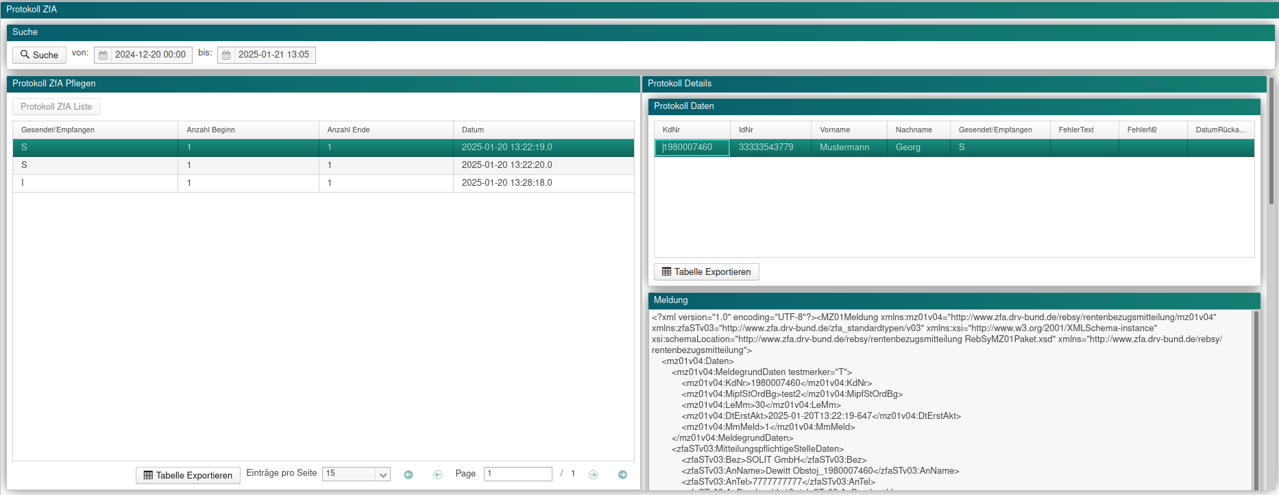Sort by Gesendet/Empfangen in Protokoll Daten table

tap(1000, 130)
